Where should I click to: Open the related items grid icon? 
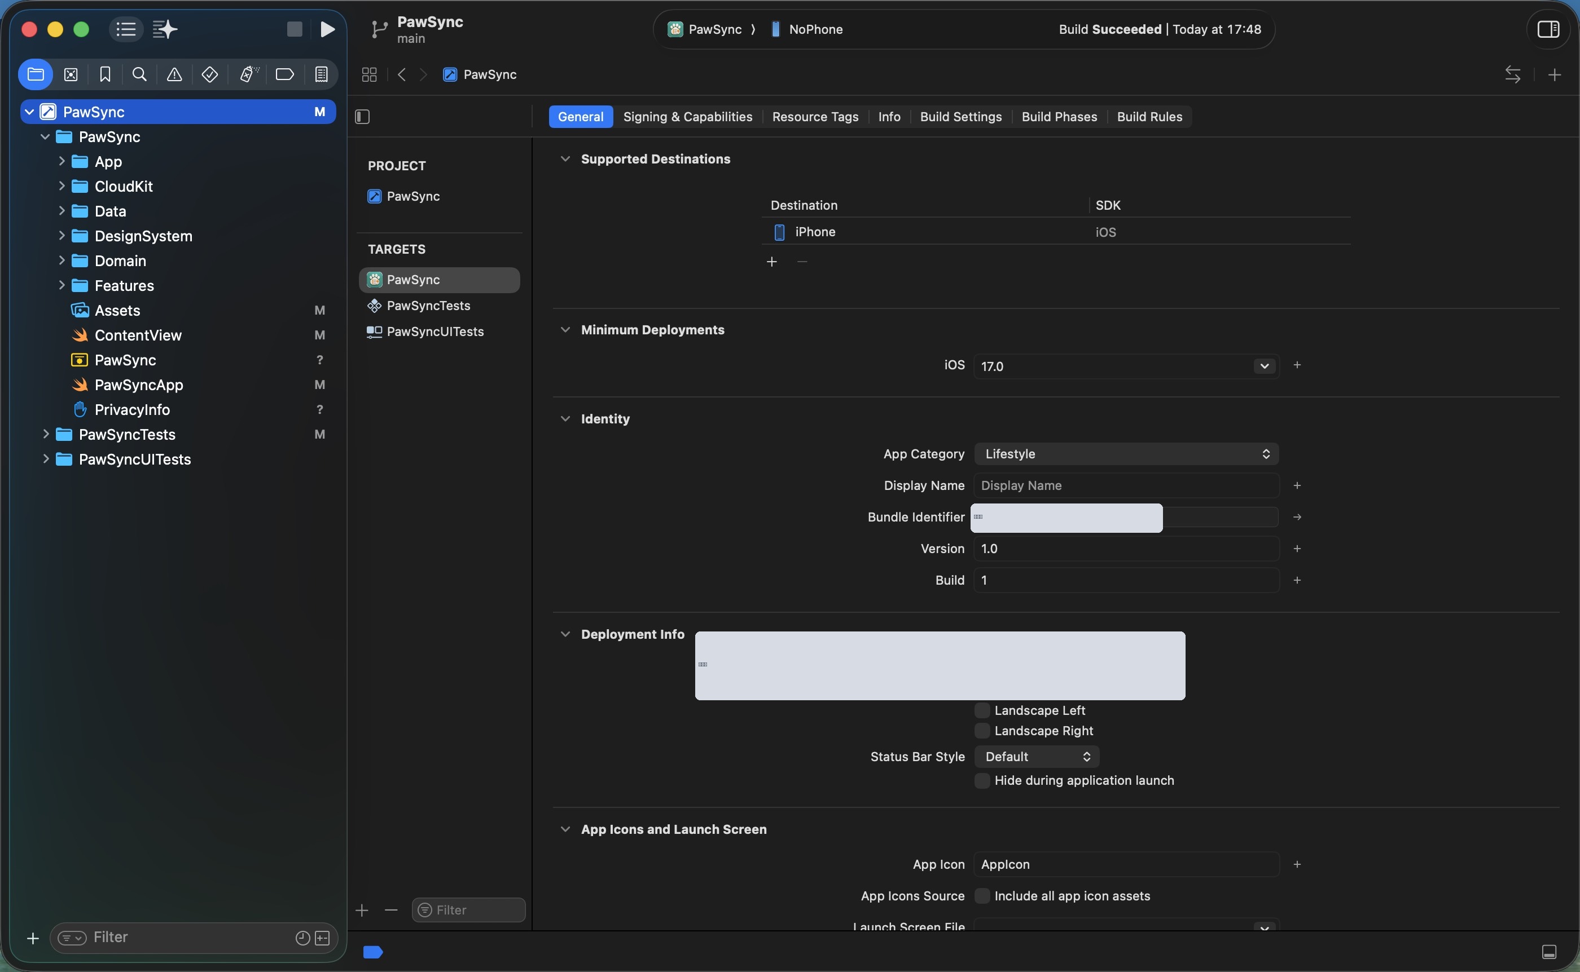pyautogui.click(x=369, y=74)
